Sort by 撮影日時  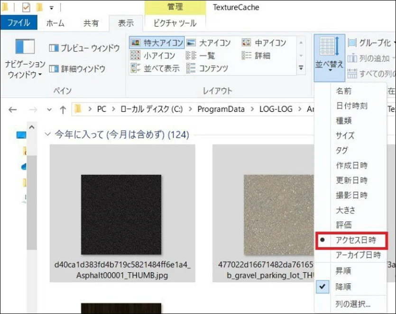351,195
